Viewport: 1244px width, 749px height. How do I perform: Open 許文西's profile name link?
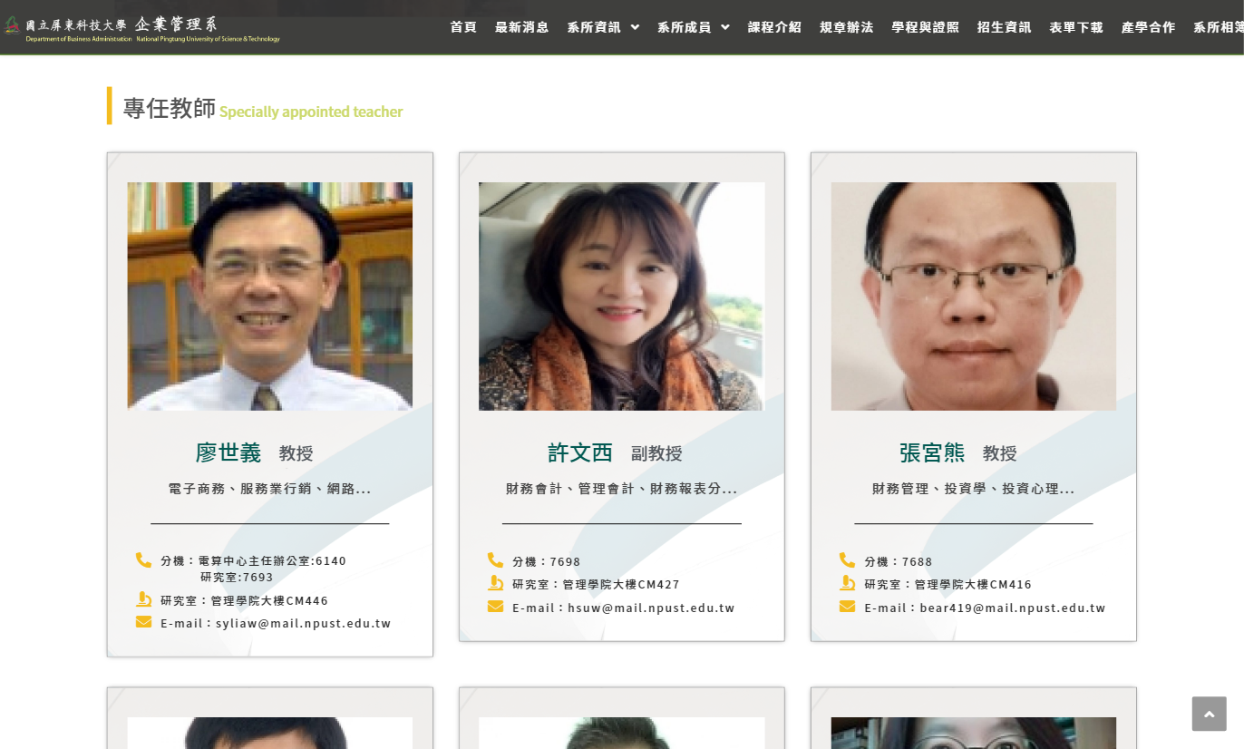coord(580,452)
